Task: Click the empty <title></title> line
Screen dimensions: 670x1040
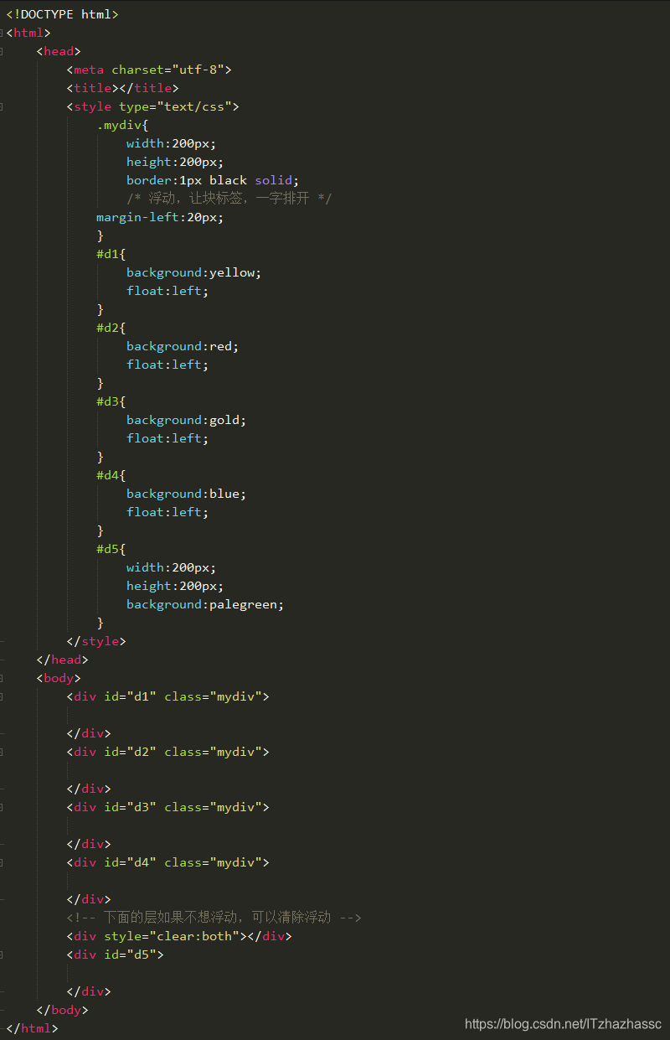Action: 122,88
